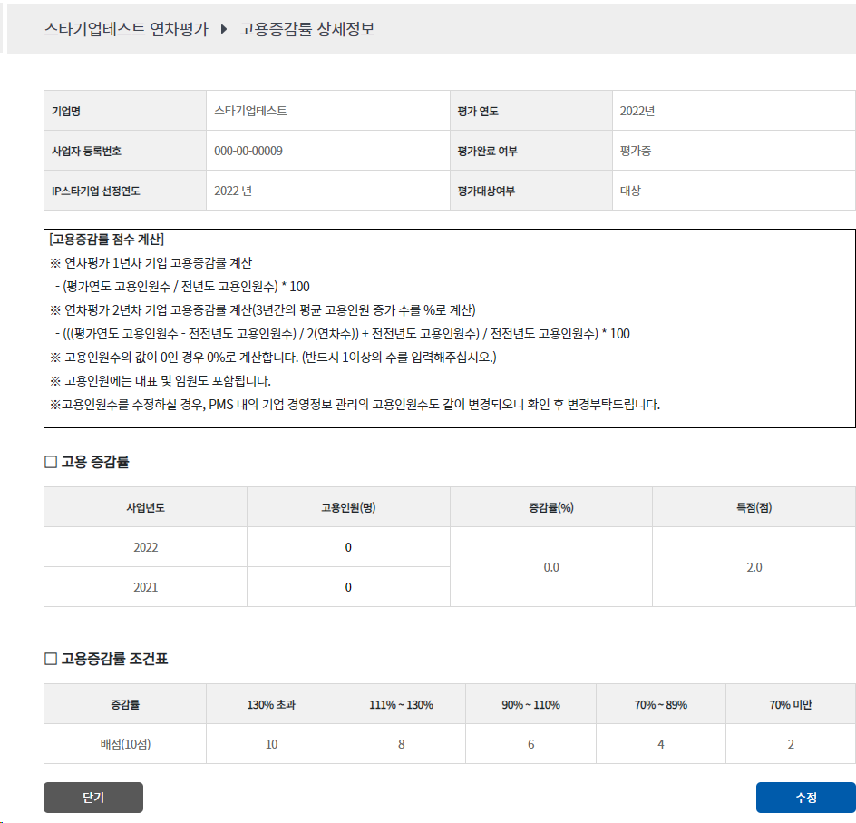Viewport: 856px width, 823px height.
Task: Select the 고용증감률 상세정보 page title
Action: 306,29
